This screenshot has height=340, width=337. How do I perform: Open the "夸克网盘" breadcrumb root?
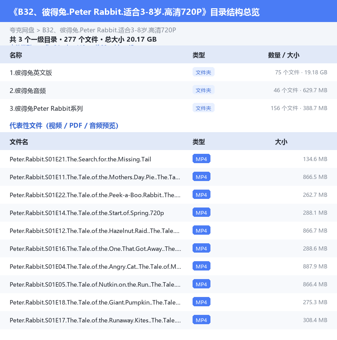pos(22,30)
